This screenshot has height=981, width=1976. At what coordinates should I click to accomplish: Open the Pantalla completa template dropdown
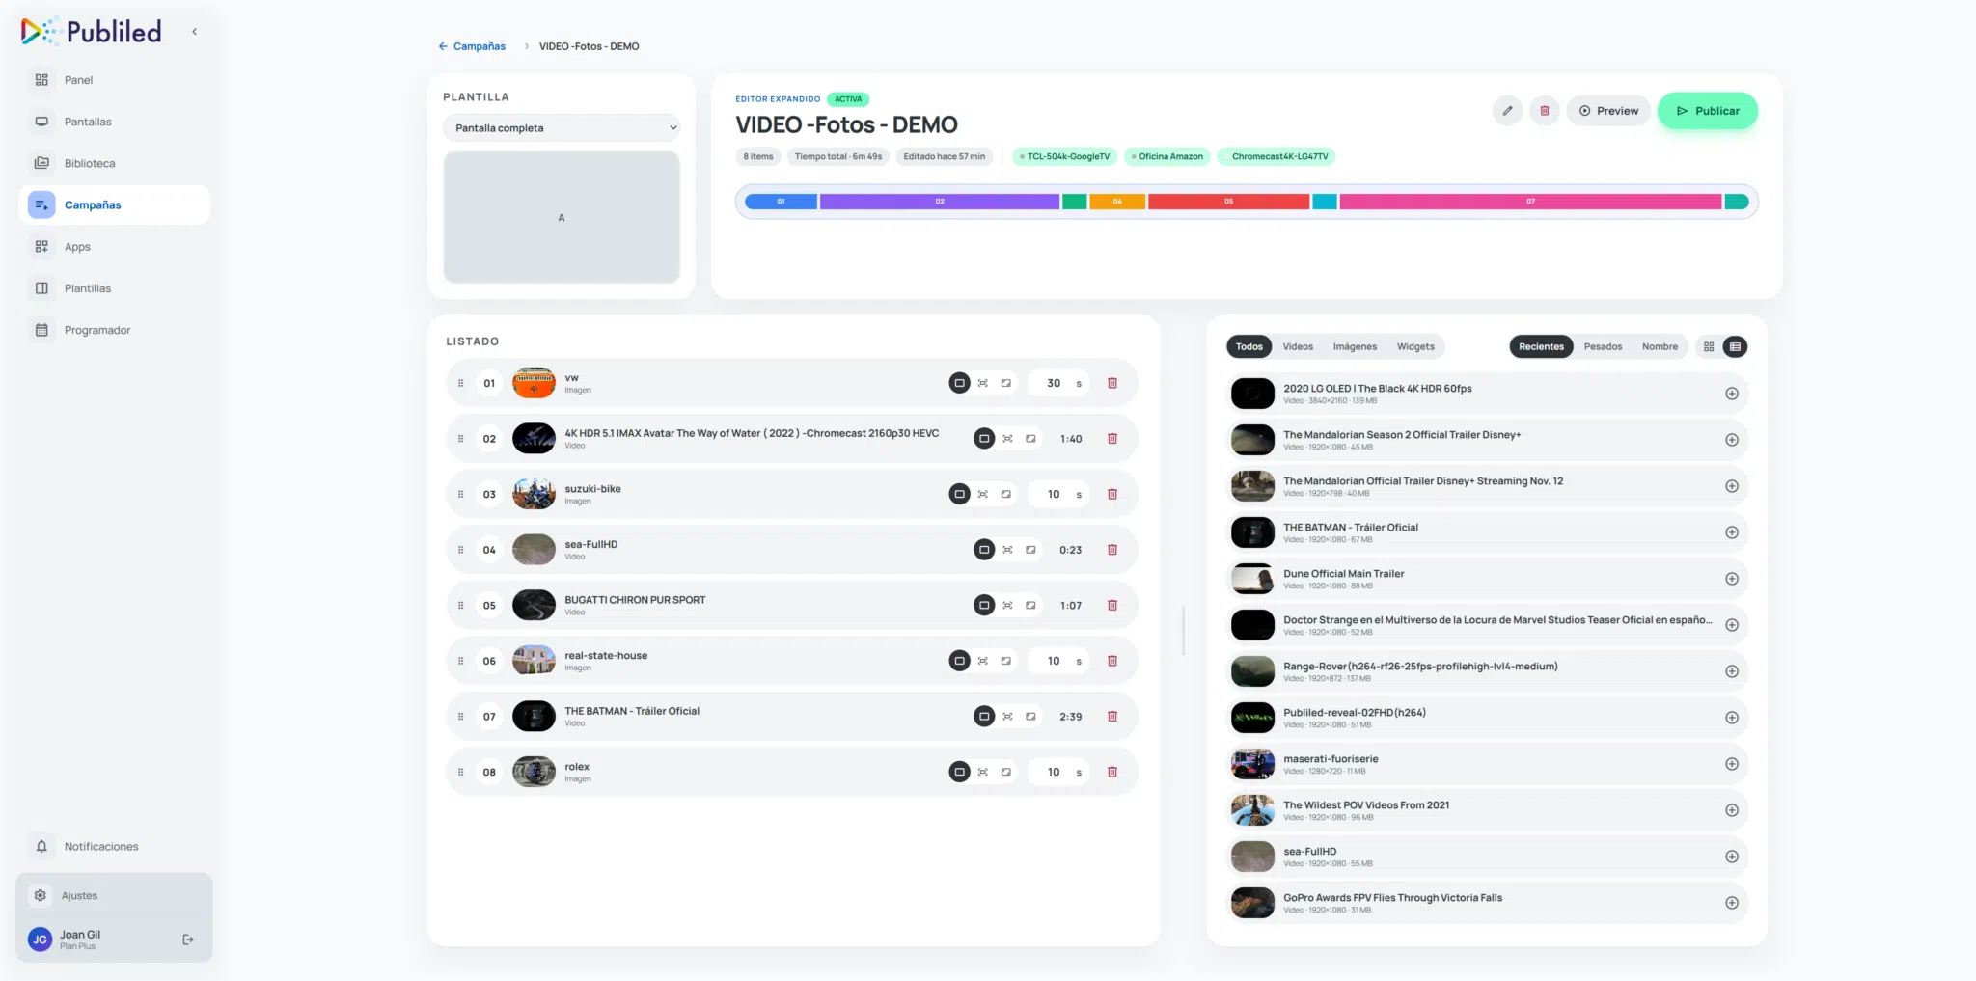click(562, 128)
